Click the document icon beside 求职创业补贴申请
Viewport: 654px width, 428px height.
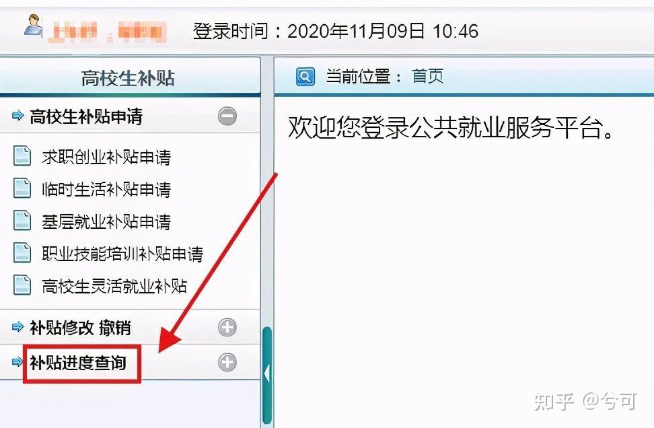point(22,156)
